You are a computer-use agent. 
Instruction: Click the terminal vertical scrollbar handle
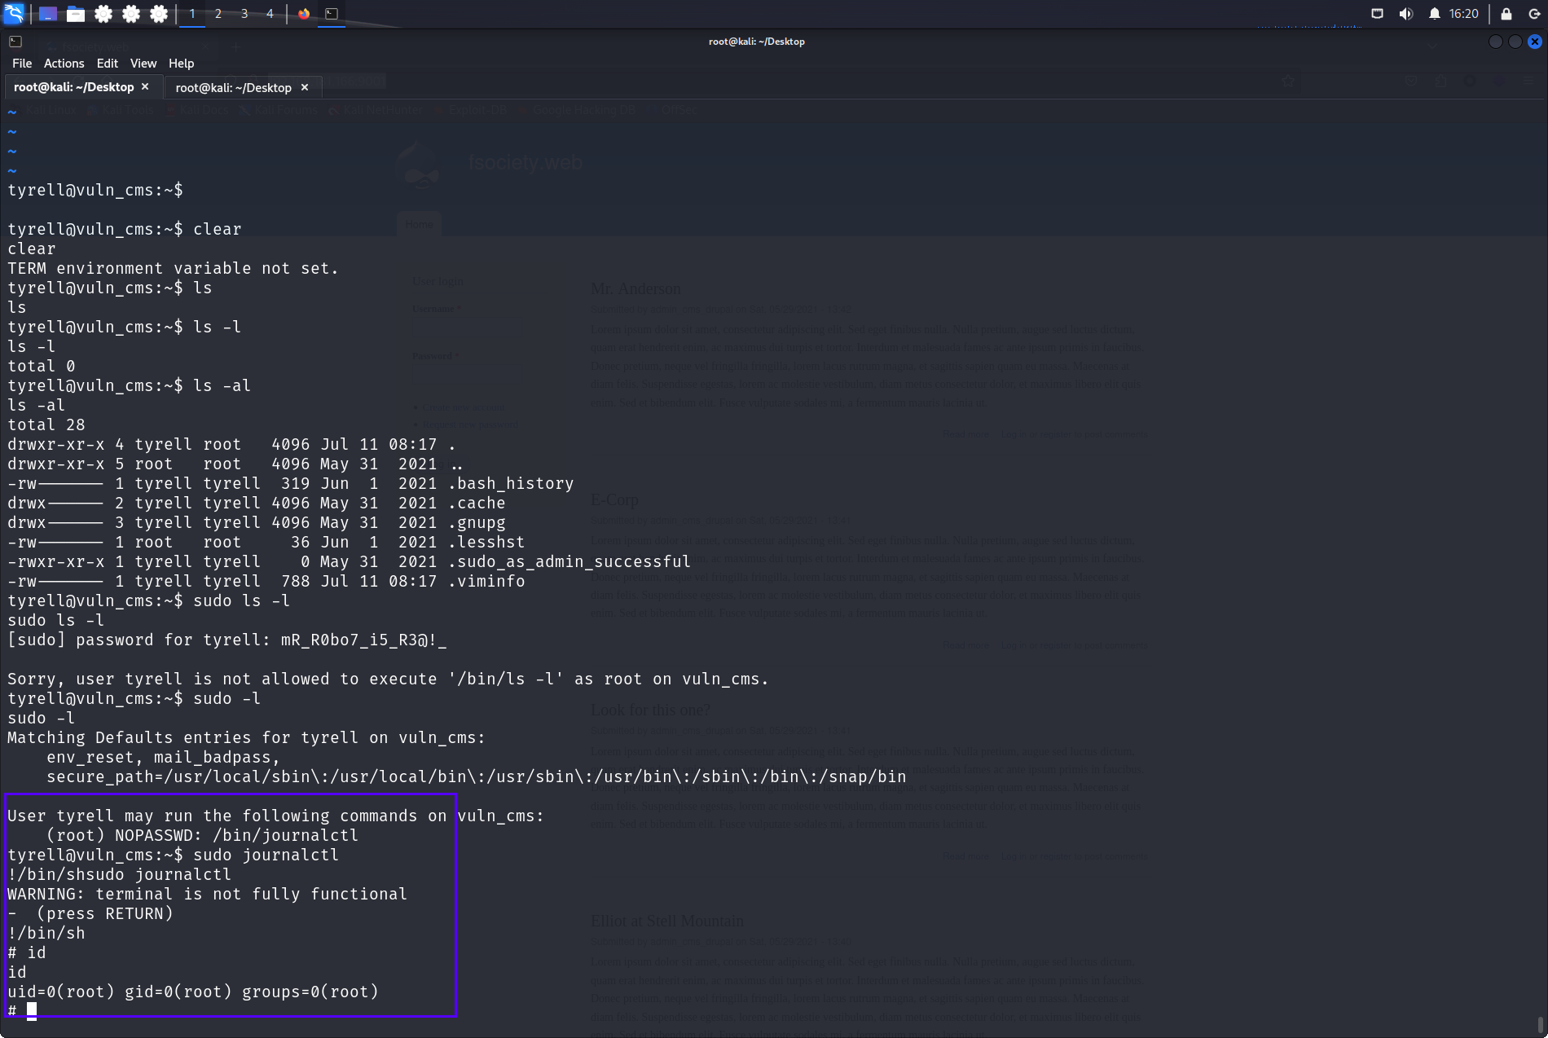(1540, 1023)
